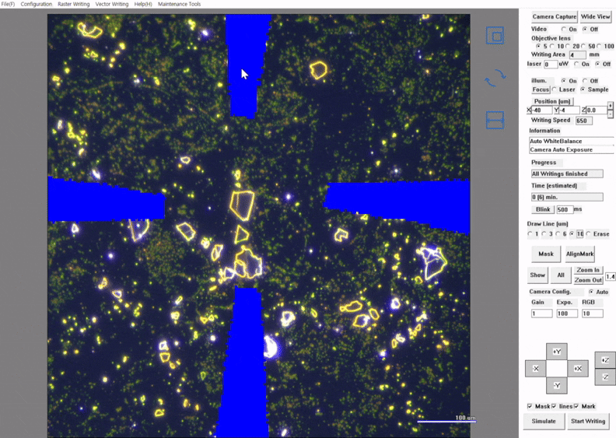
Task: Open the Maintenance Tools menu
Action: [x=179, y=4]
